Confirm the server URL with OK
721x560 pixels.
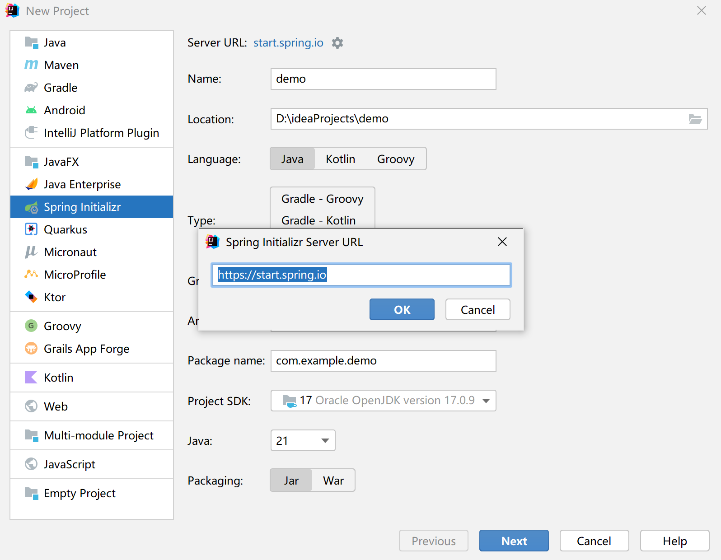coord(402,309)
